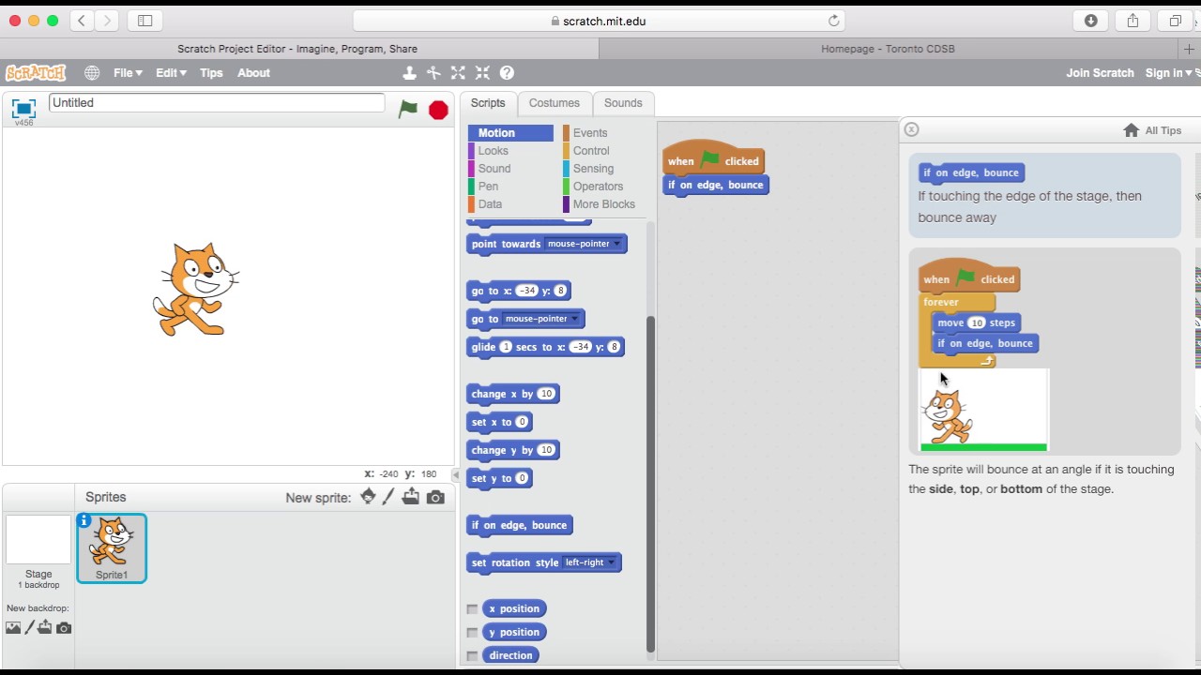Open go to mouse-pointer dropdown
This screenshot has height=675, width=1201.
click(541, 319)
